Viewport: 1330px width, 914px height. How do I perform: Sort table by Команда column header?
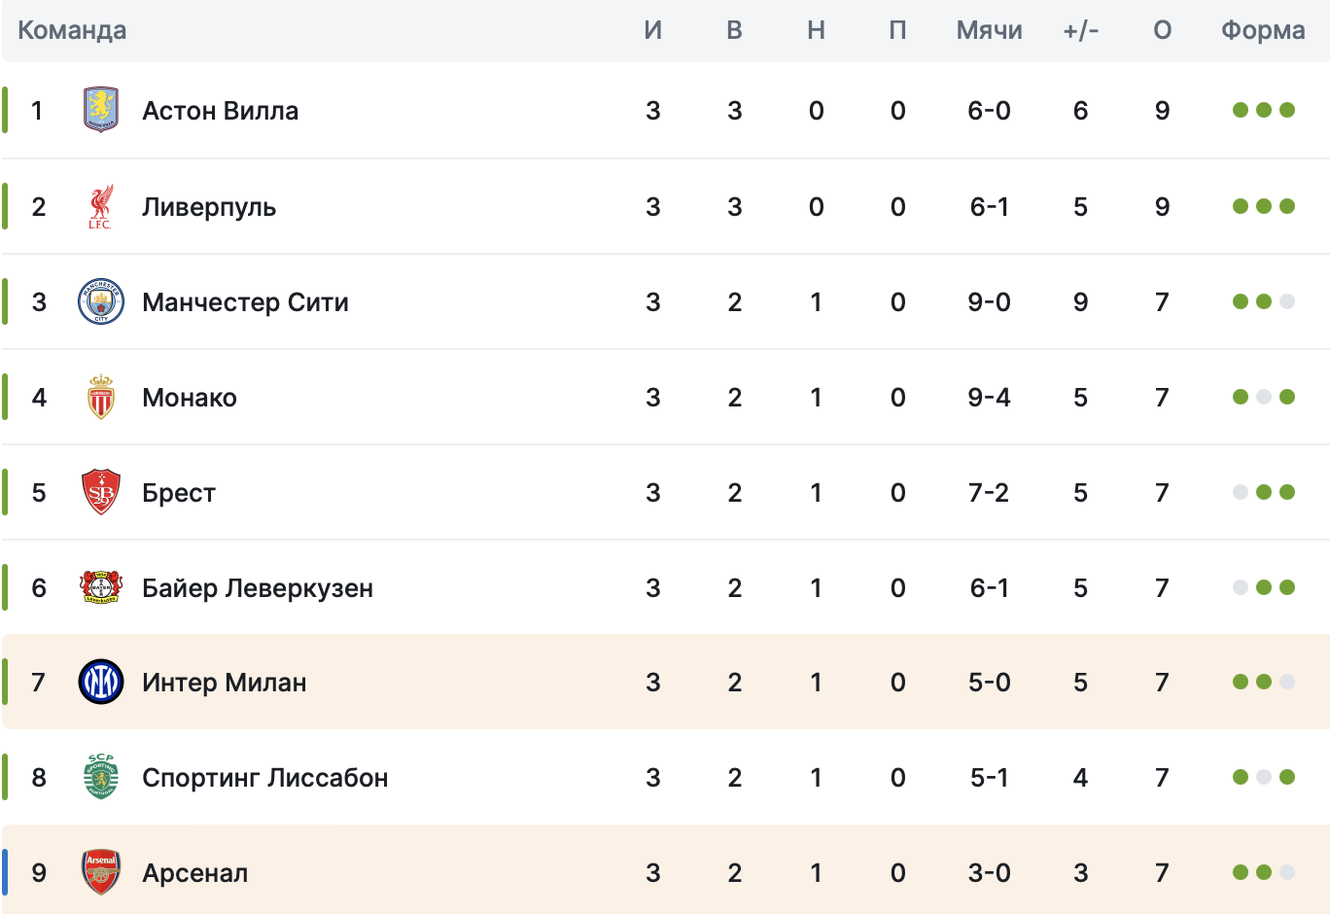[72, 30]
